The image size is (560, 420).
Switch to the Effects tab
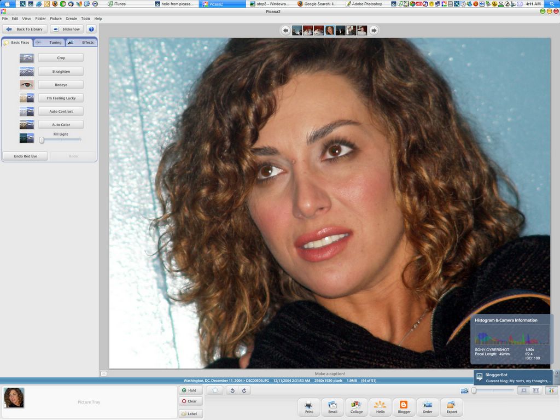[x=81, y=43]
